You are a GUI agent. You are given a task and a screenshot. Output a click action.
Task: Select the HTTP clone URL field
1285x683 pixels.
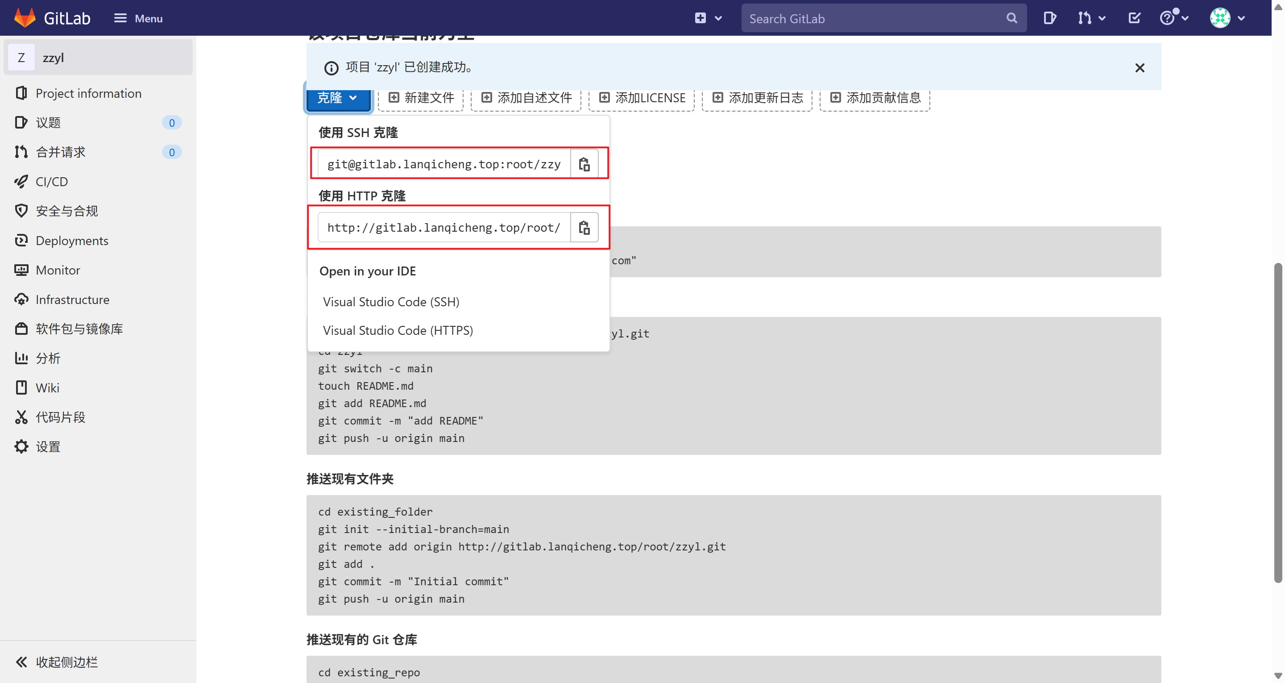pyautogui.click(x=444, y=228)
